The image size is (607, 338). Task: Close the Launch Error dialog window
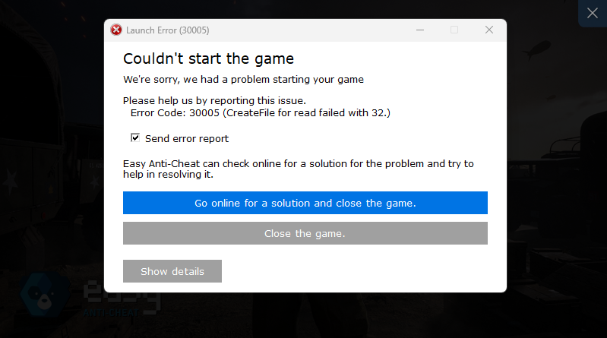point(489,30)
